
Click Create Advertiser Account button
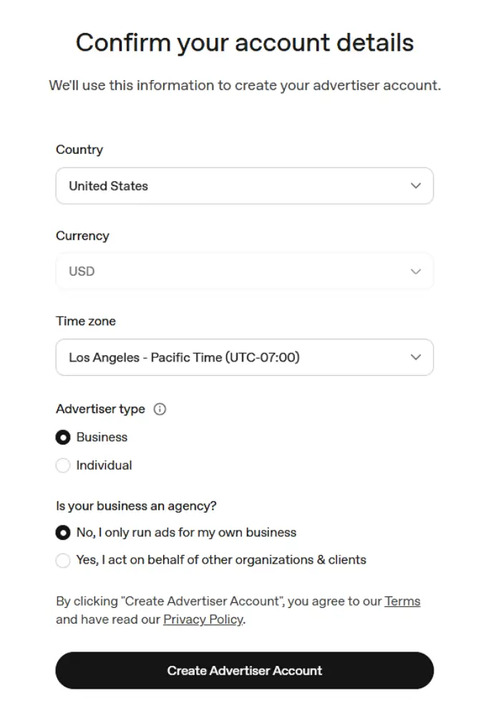click(x=245, y=670)
